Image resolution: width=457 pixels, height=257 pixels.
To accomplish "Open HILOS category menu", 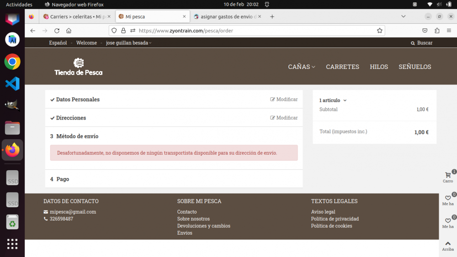I will tap(379, 67).
